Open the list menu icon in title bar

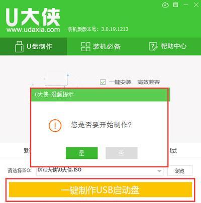[x=175, y=5]
